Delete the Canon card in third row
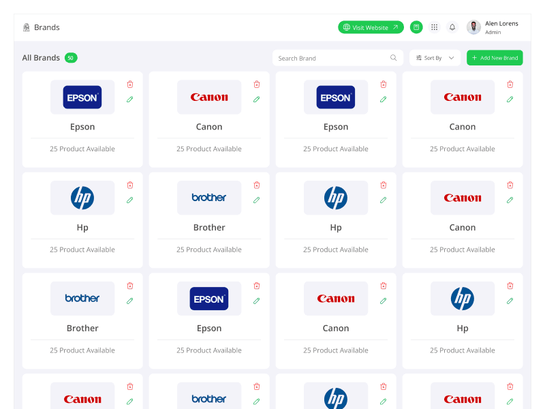 [x=384, y=286]
